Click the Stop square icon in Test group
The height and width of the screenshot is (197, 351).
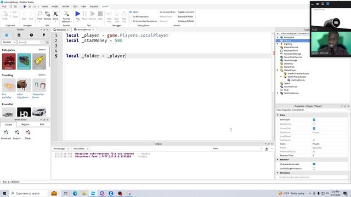[100, 14]
